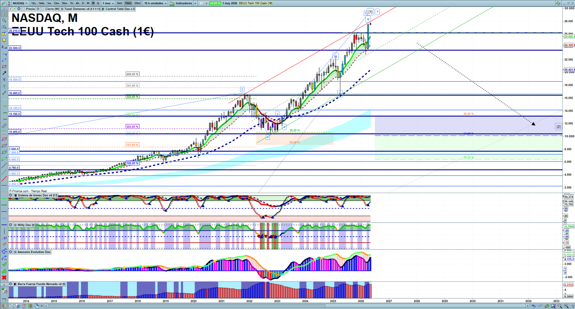
Task: Click the 35kU units button
Action: 137,3
